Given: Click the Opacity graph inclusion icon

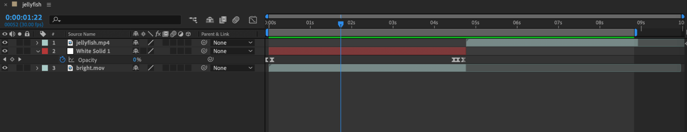Looking at the screenshot, I should point(71,60).
